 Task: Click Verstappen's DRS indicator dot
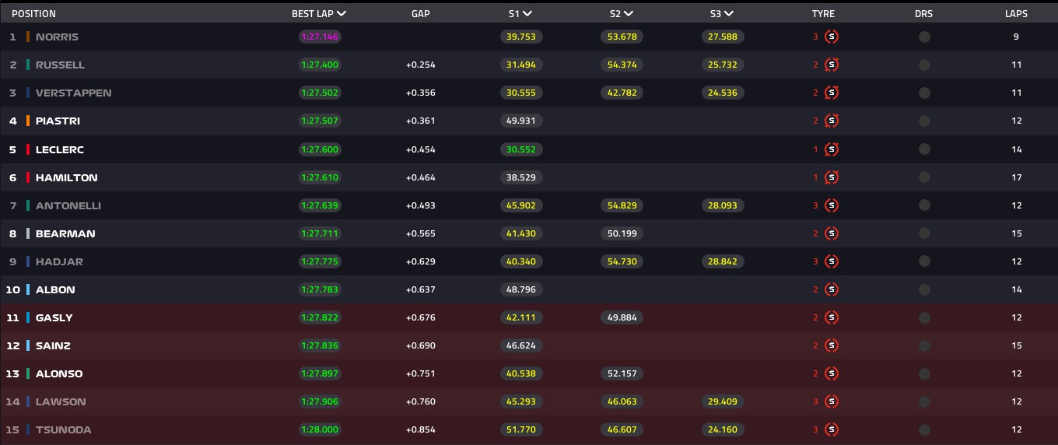click(x=924, y=93)
